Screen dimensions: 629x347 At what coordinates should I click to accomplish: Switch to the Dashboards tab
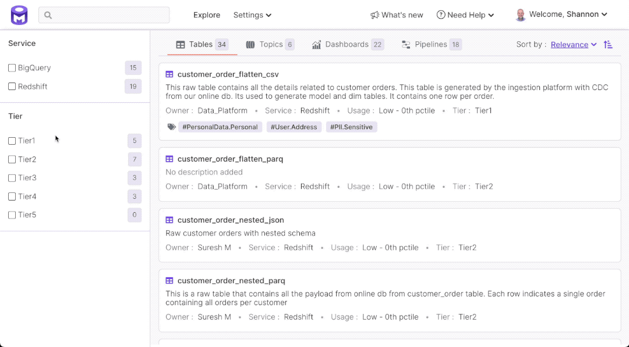tap(347, 45)
